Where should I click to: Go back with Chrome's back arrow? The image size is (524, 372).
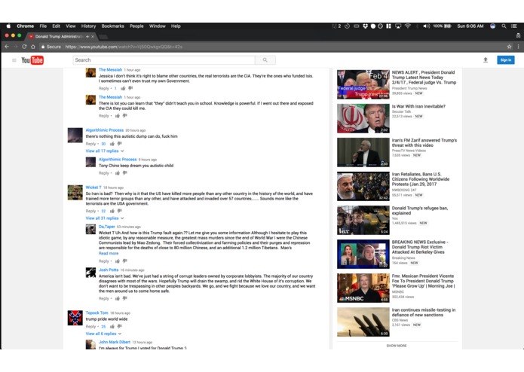pyautogui.click(x=7, y=47)
